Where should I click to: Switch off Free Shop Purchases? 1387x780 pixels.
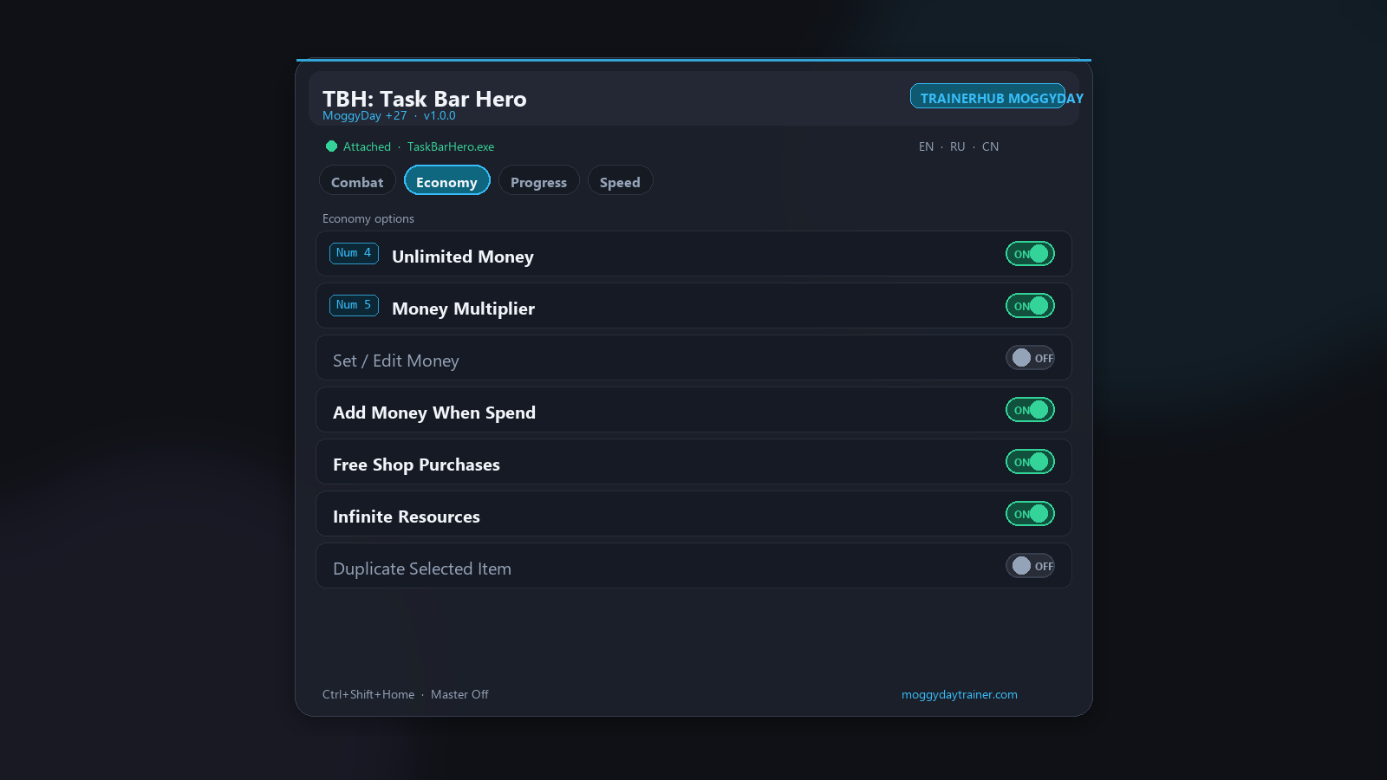pos(1030,462)
